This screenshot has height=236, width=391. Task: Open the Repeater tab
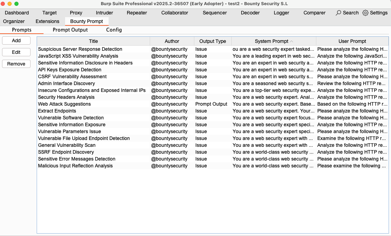137,13
